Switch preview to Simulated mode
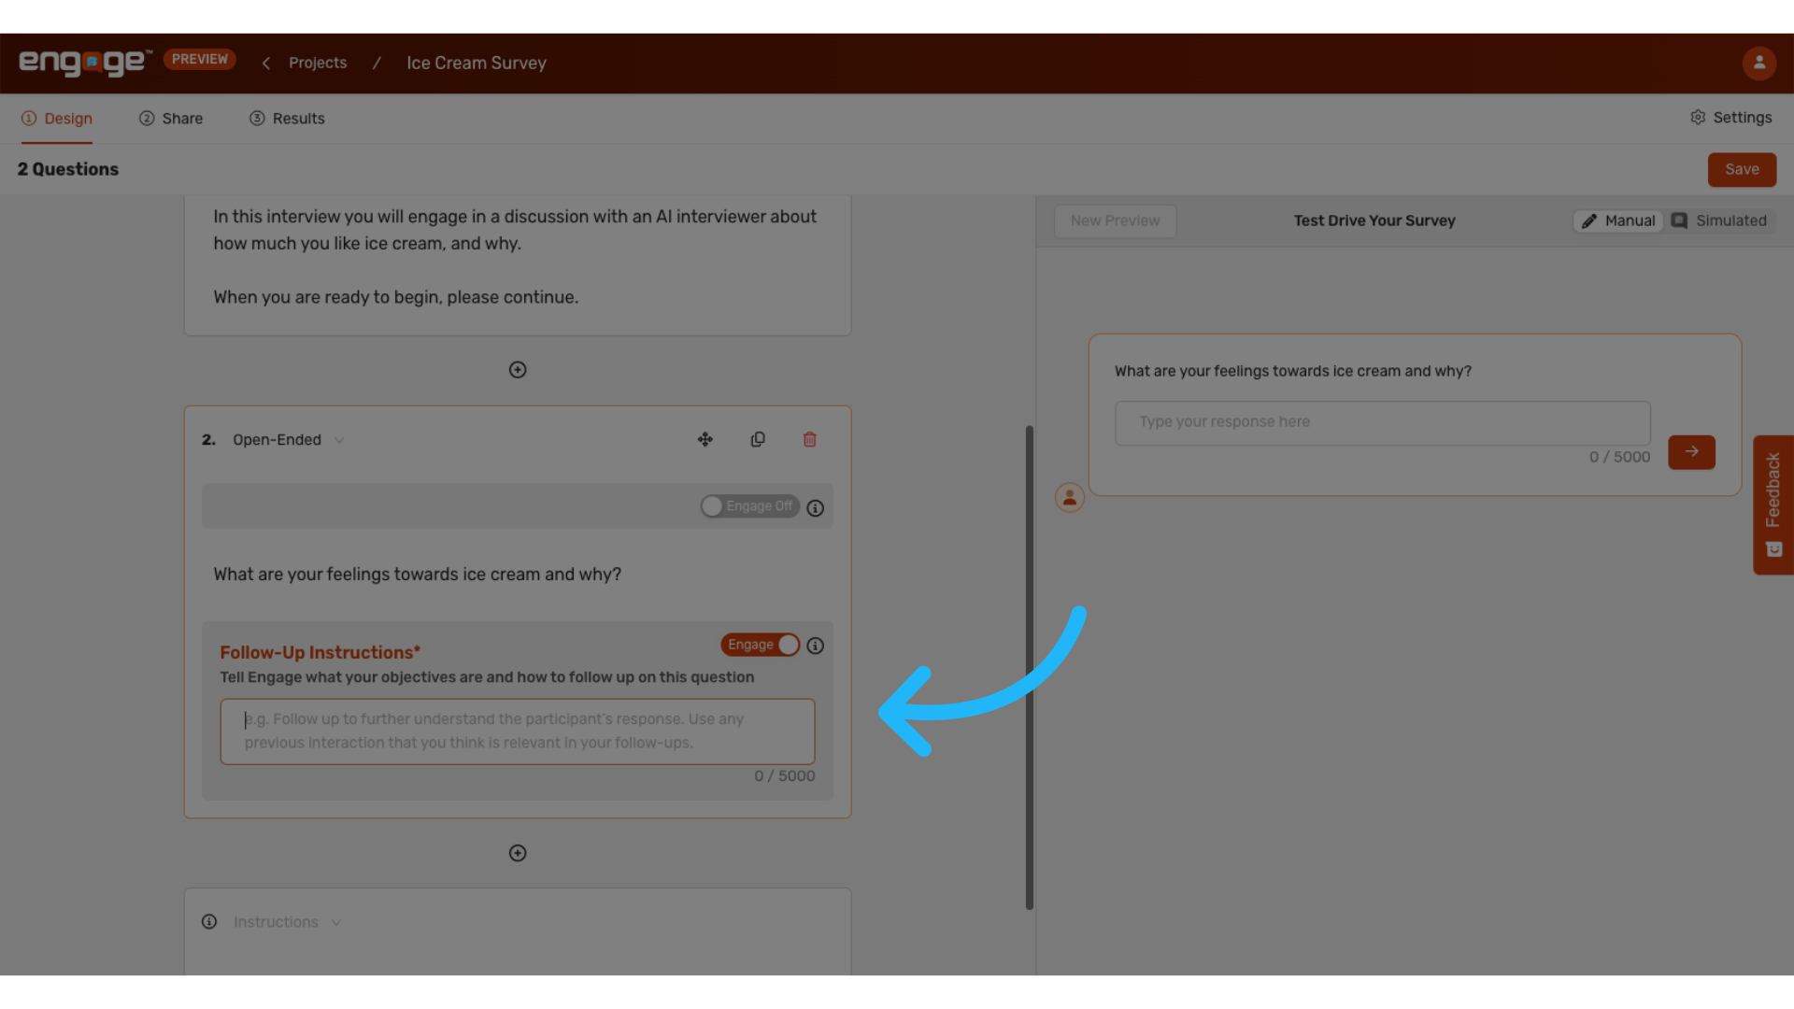 point(1720,220)
